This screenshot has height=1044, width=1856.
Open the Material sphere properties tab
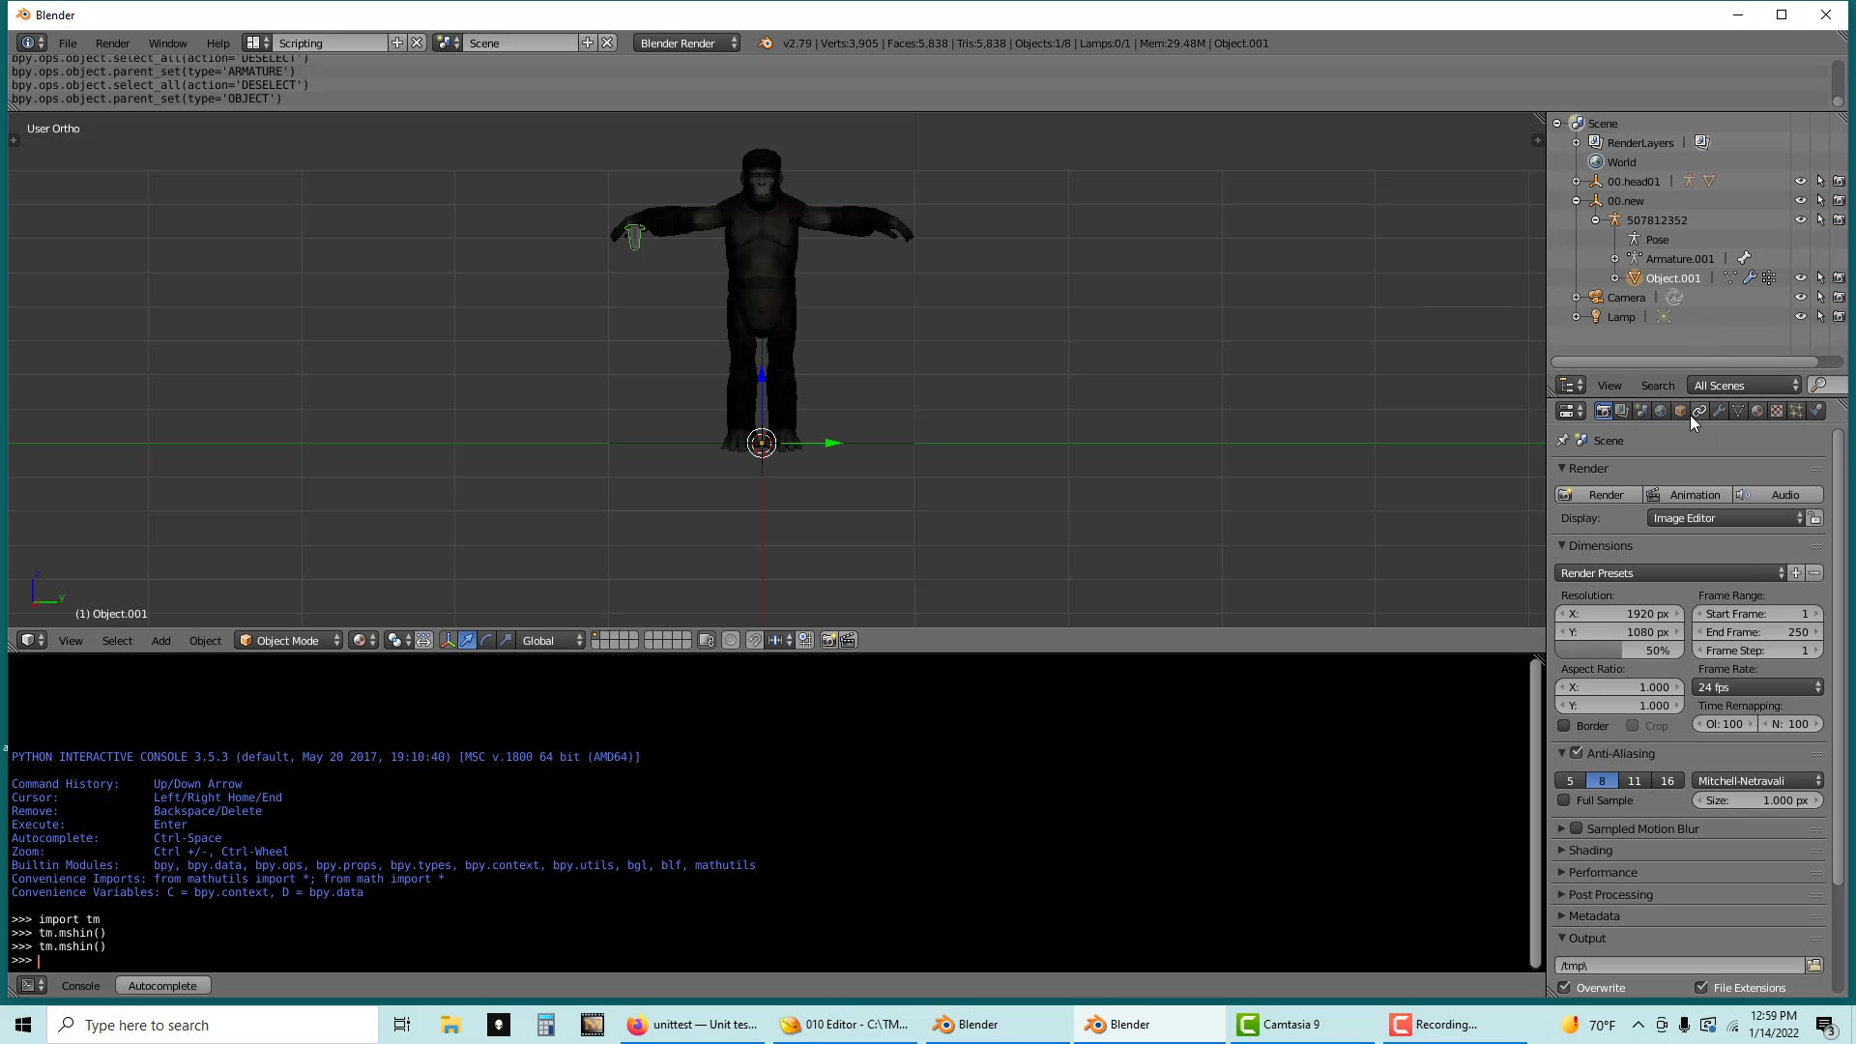coord(1757,411)
